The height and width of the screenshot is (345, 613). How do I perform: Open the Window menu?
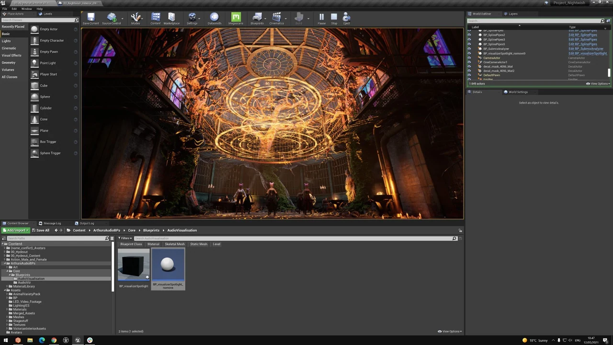(26, 9)
